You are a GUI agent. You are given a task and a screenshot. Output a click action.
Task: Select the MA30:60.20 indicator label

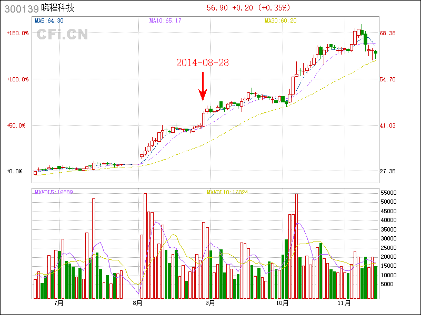pos(280,20)
